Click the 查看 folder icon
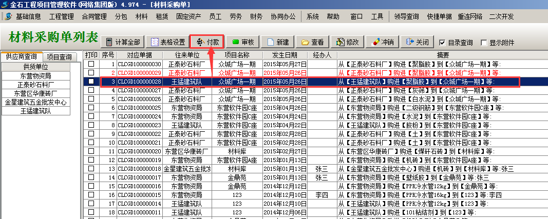 click(x=305, y=43)
